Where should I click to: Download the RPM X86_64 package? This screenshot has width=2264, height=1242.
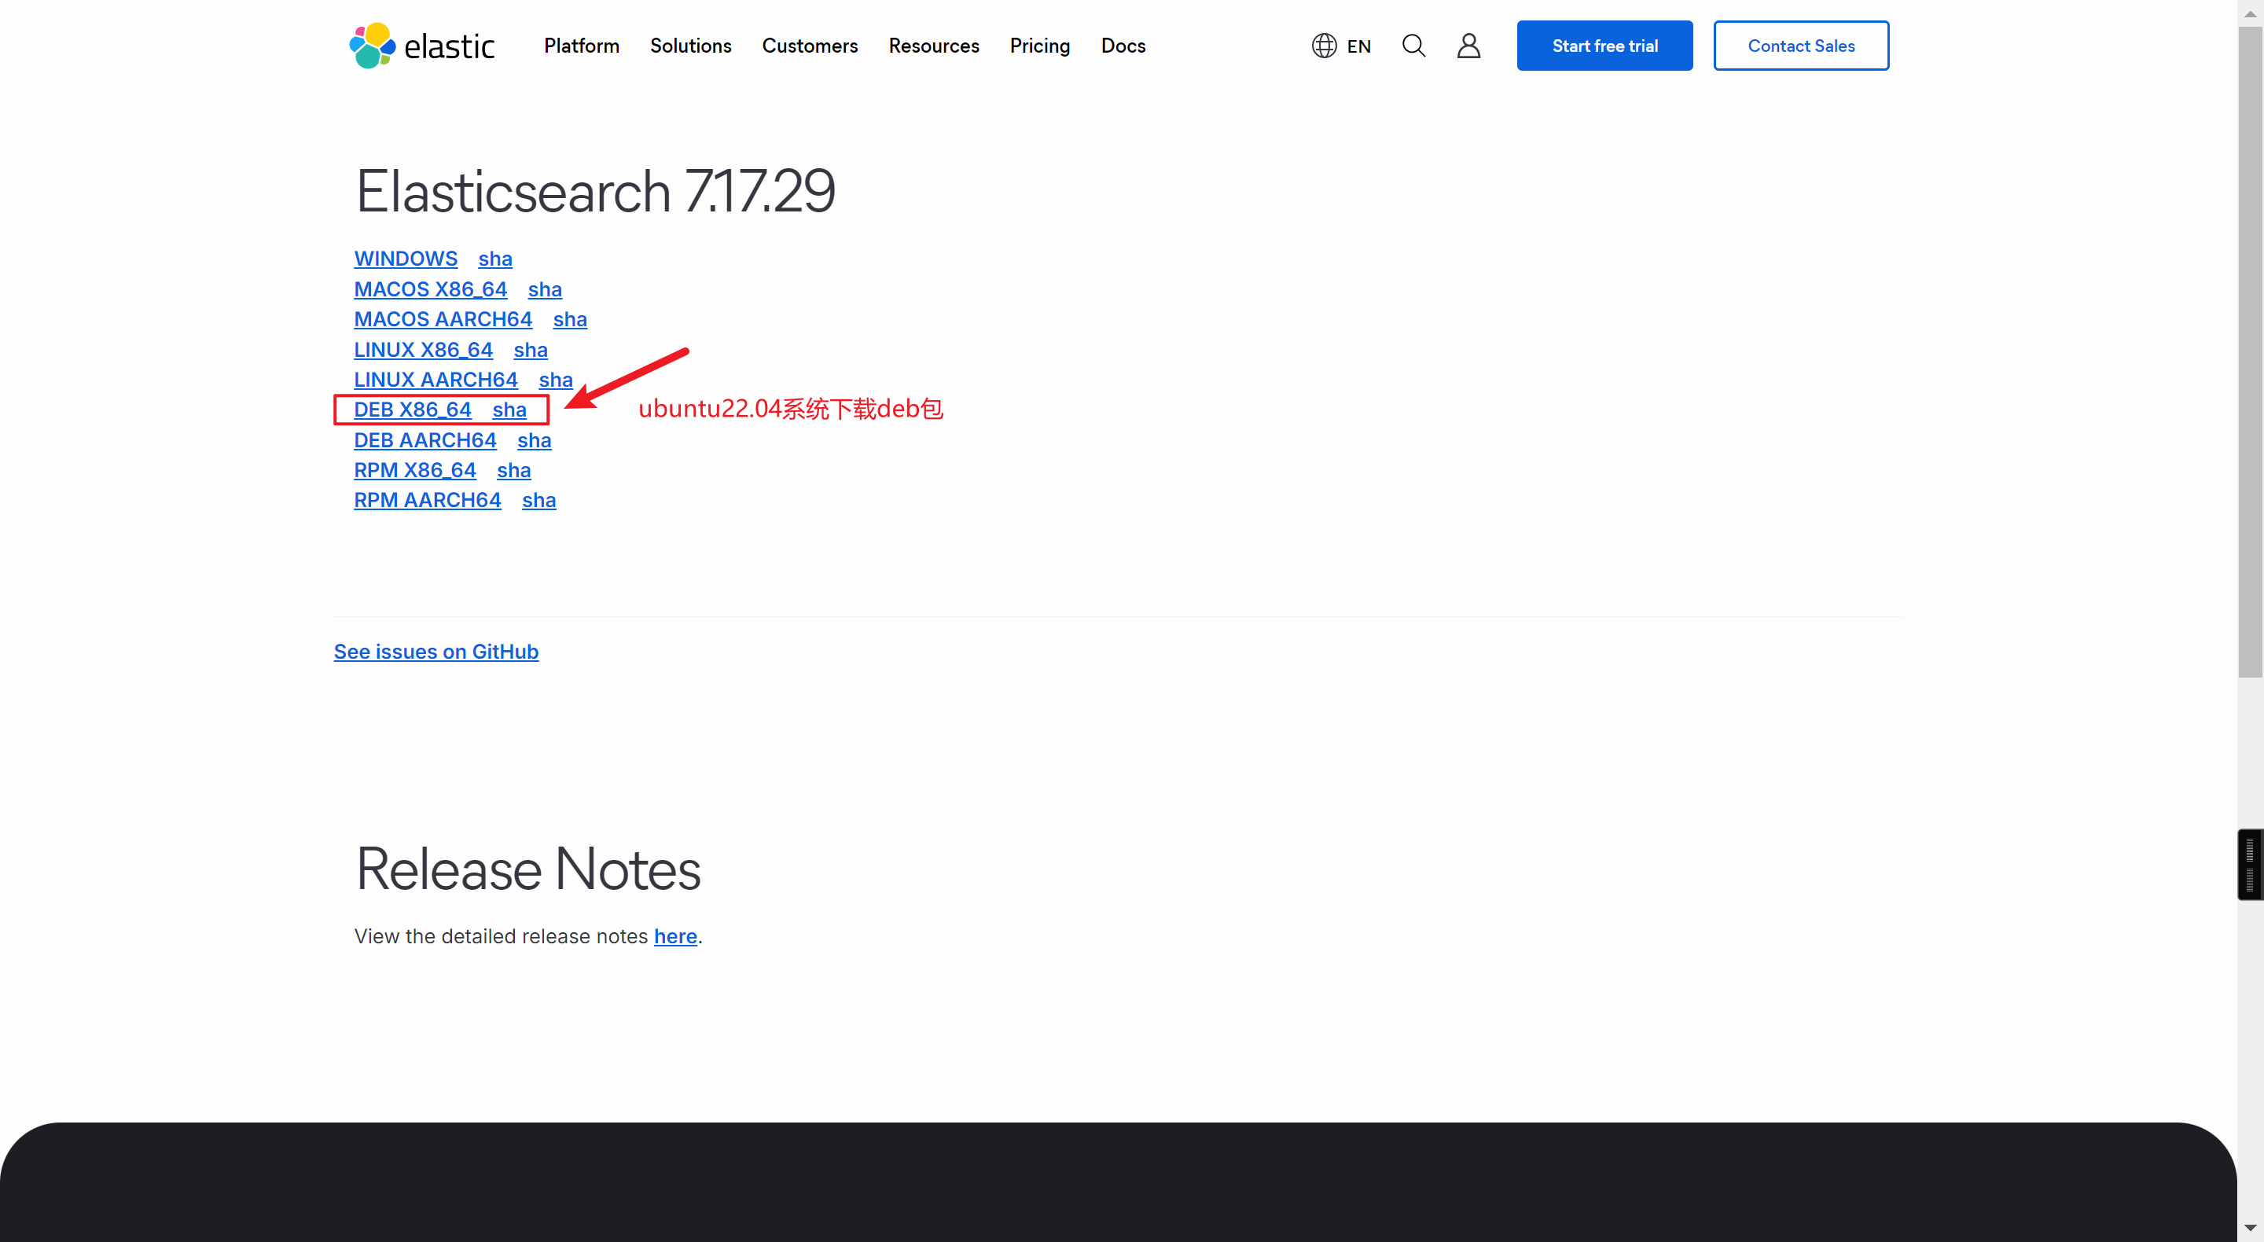coord(415,470)
